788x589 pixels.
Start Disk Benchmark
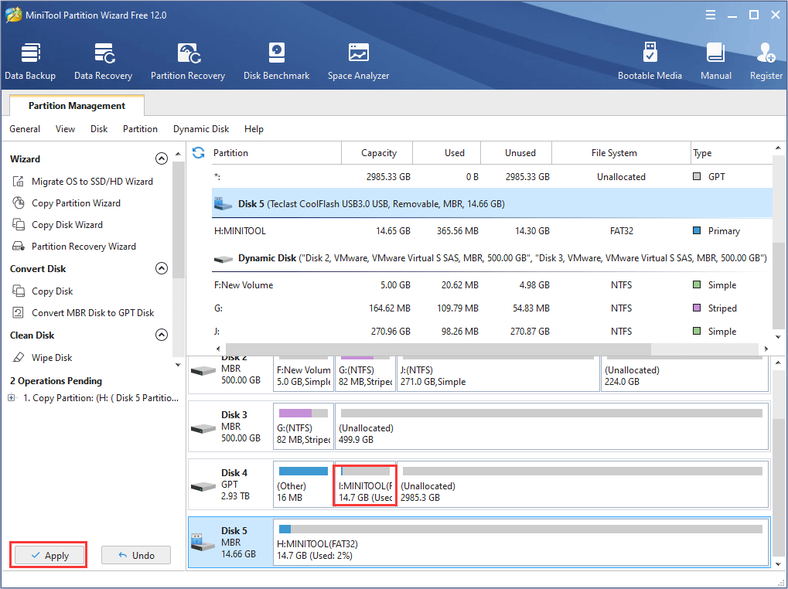pos(276,62)
